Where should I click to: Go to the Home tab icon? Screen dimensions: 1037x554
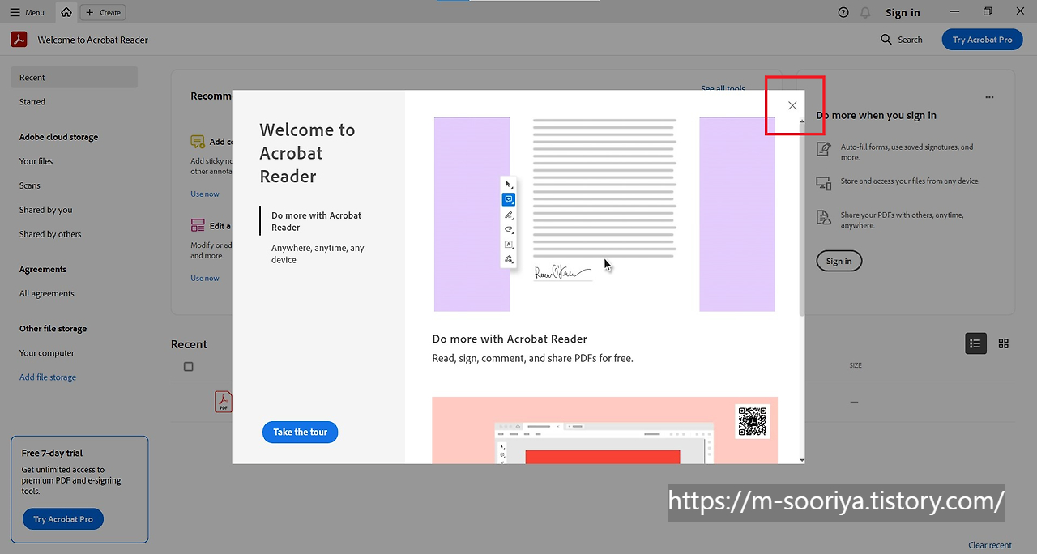pos(66,12)
